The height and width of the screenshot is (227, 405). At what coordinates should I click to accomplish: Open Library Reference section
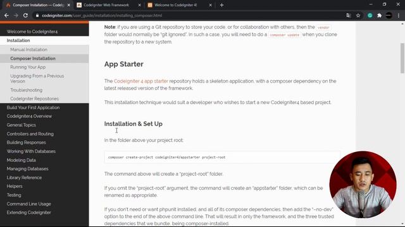tap(24, 178)
